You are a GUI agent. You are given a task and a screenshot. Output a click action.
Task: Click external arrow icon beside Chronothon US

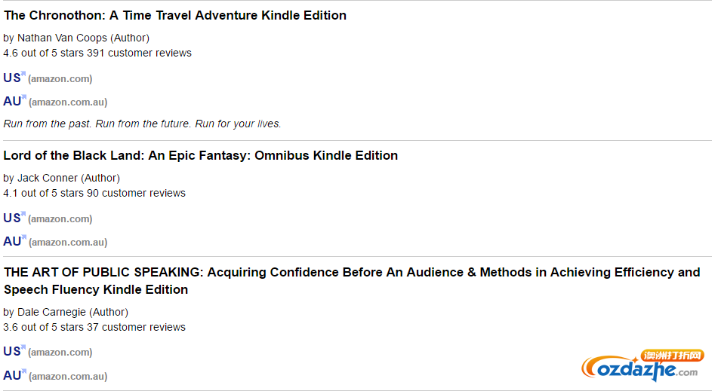click(23, 74)
